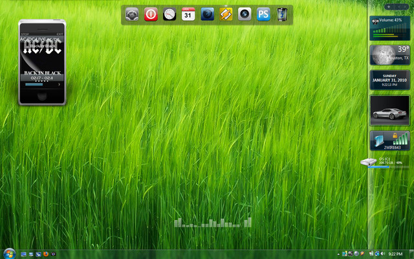Launch the Winamp lightning bolt dock icon
This screenshot has width=414, height=259.
(226, 14)
